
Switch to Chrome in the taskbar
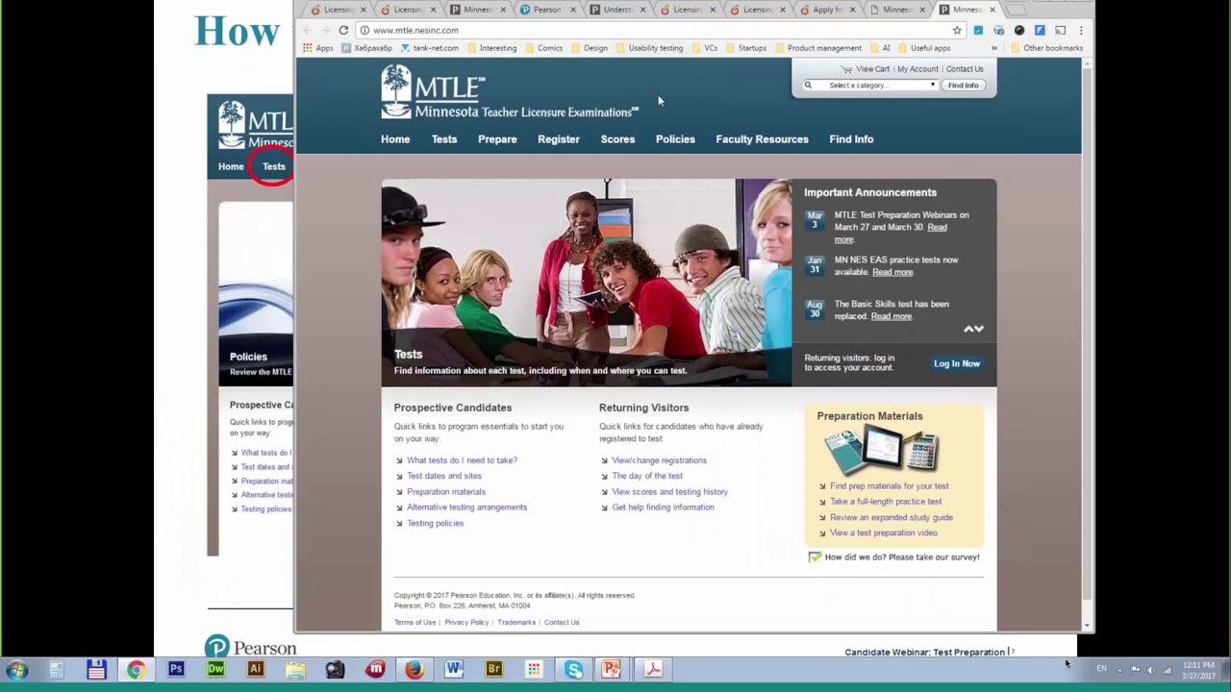click(x=136, y=670)
